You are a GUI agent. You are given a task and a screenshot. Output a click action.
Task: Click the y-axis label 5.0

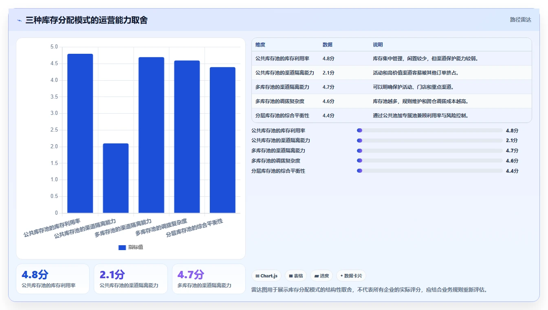click(54, 47)
